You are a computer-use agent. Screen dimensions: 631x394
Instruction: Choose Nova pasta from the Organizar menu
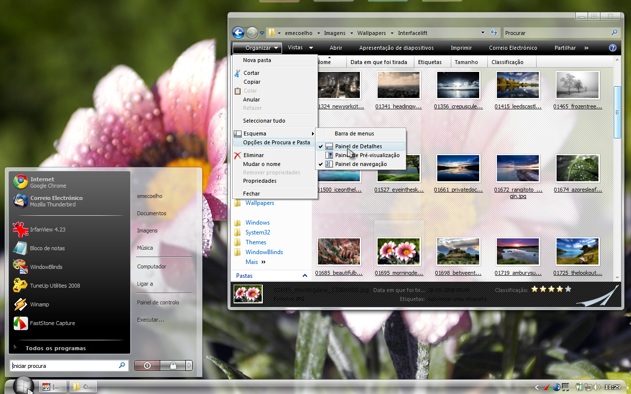(x=275, y=60)
